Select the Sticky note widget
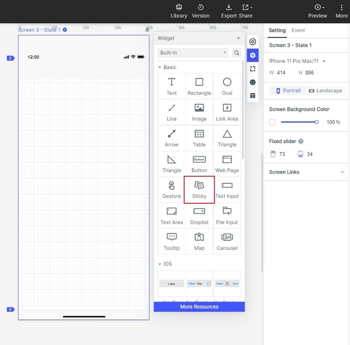 (x=199, y=190)
